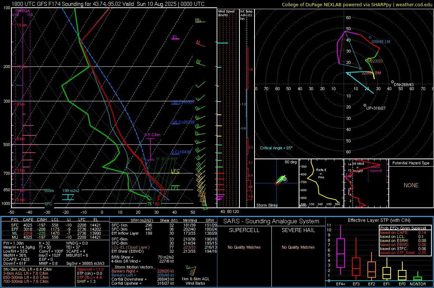Click the SigSvr = 38885 m3/s3 value

[85, 263]
